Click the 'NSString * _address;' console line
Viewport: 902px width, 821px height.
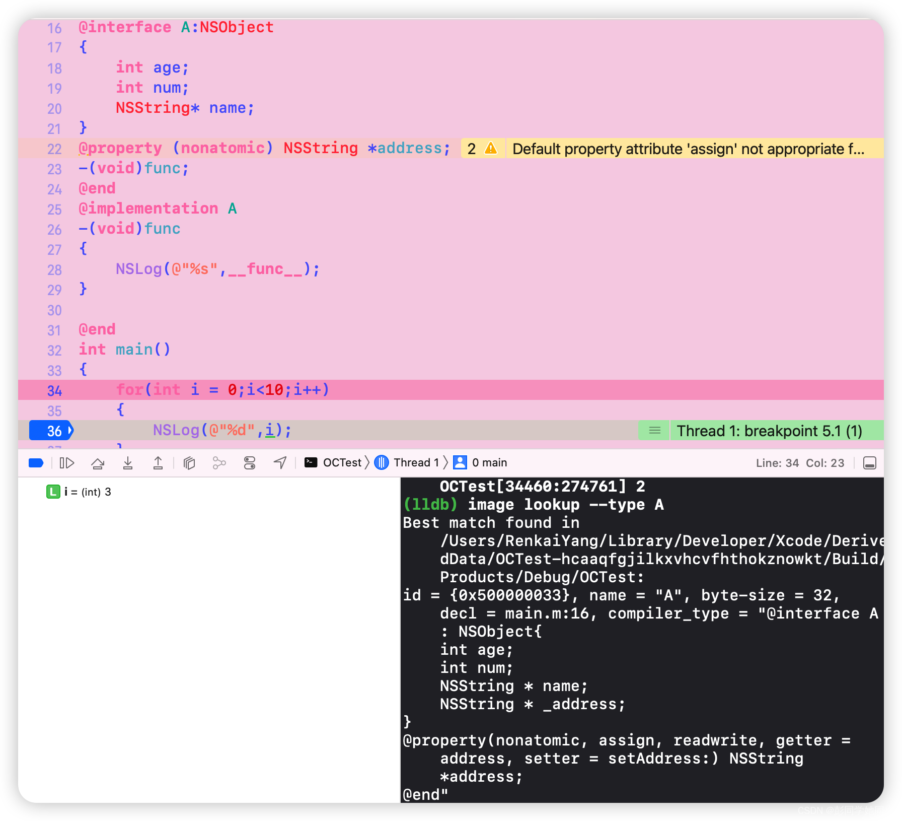point(533,704)
